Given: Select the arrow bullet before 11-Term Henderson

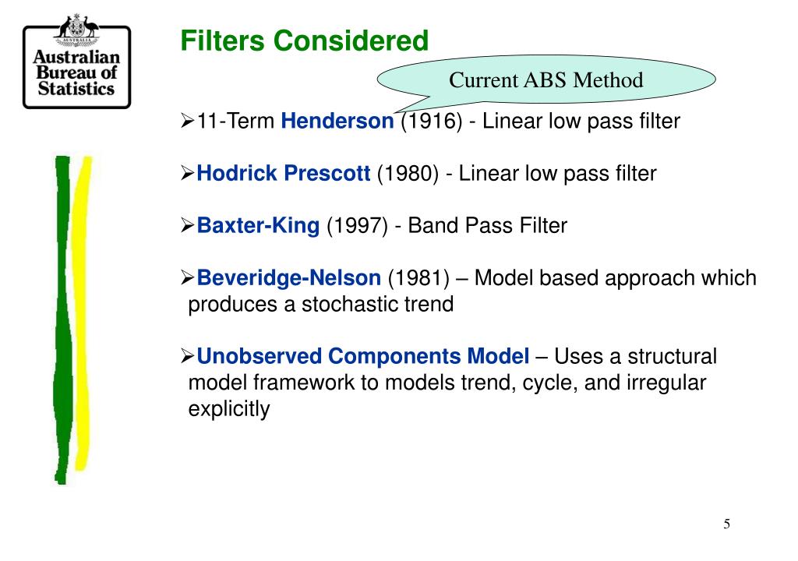Looking at the screenshot, I should pyautogui.click(x=187, y=122).
